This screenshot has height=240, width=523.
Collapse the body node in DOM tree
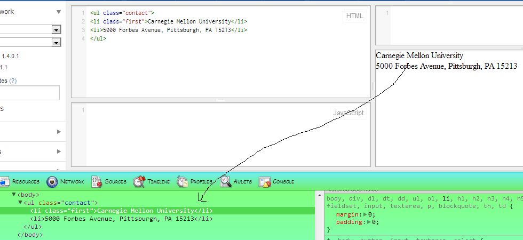(14, 195)
